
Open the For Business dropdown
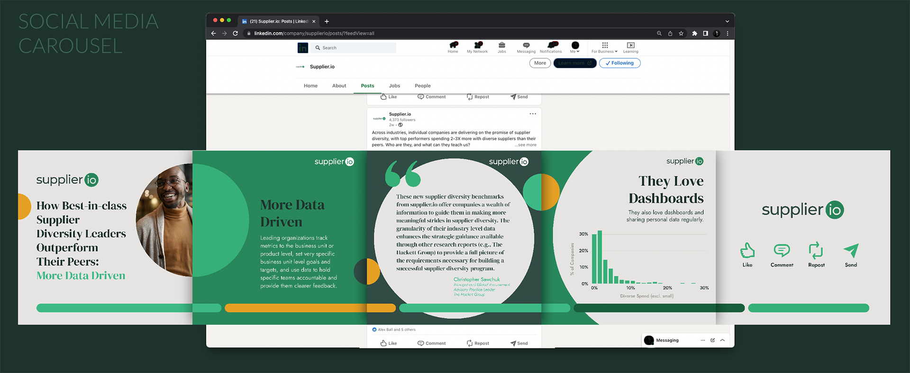coord(604,47)
